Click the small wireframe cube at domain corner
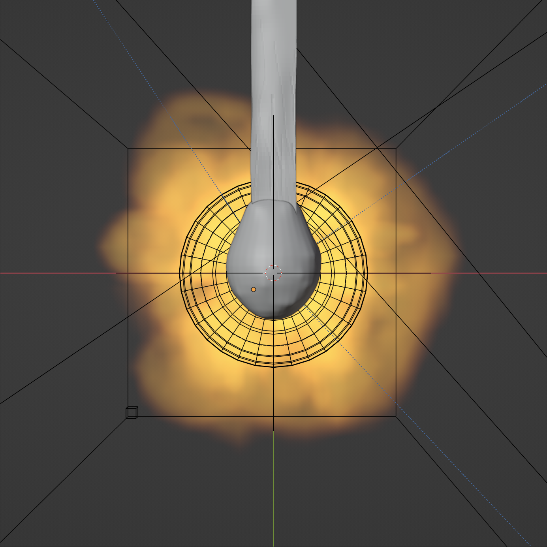Image resolution: width=547 pixels, height=547 pixels. [x=132, y=412]
